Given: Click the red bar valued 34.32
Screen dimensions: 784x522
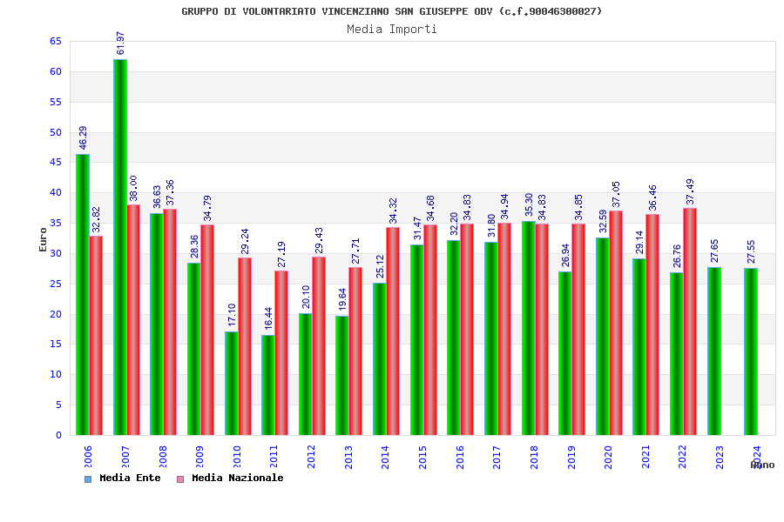Looking at the screenshot, I should click(393, 331).
